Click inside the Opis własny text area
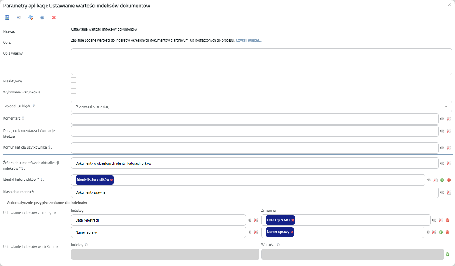The height and width of the screenshot is (266, 455). pyautogui.click(x=261, y=62)
